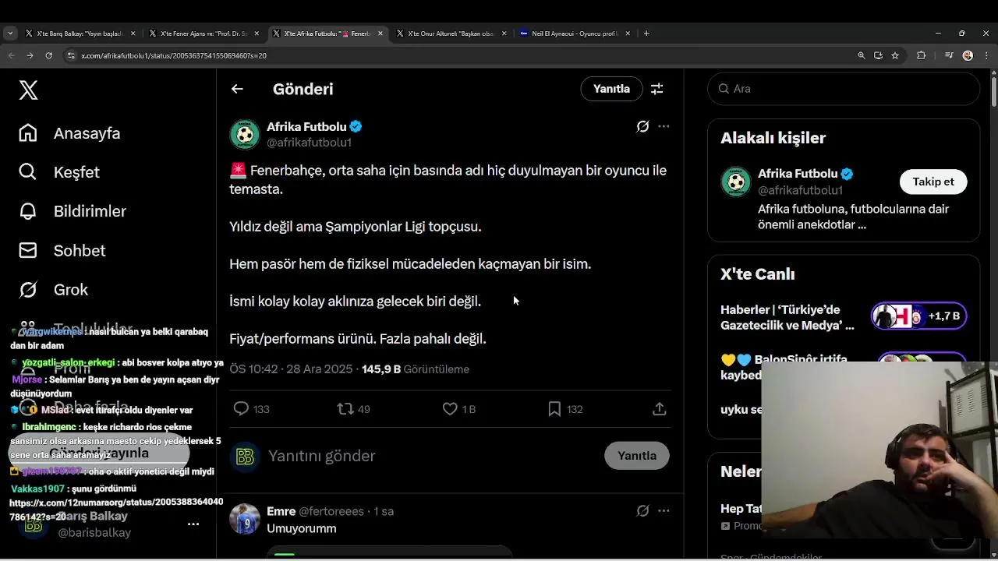Switch to the Neil El Aynaoui tab
This screenshot has width=998, height=561.
click(574, 34)
